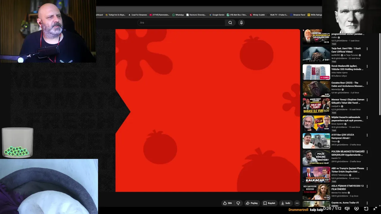Play Tarja 'I Don't Care' thumbnail

click(316, 54)
